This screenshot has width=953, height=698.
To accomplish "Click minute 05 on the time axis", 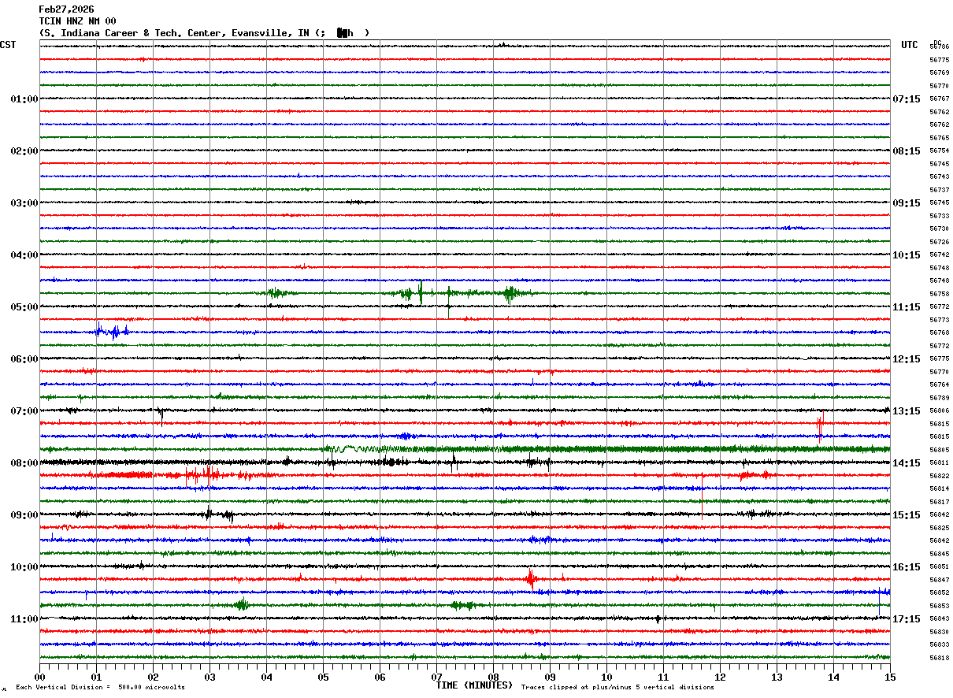I will [x=323, y=677].
